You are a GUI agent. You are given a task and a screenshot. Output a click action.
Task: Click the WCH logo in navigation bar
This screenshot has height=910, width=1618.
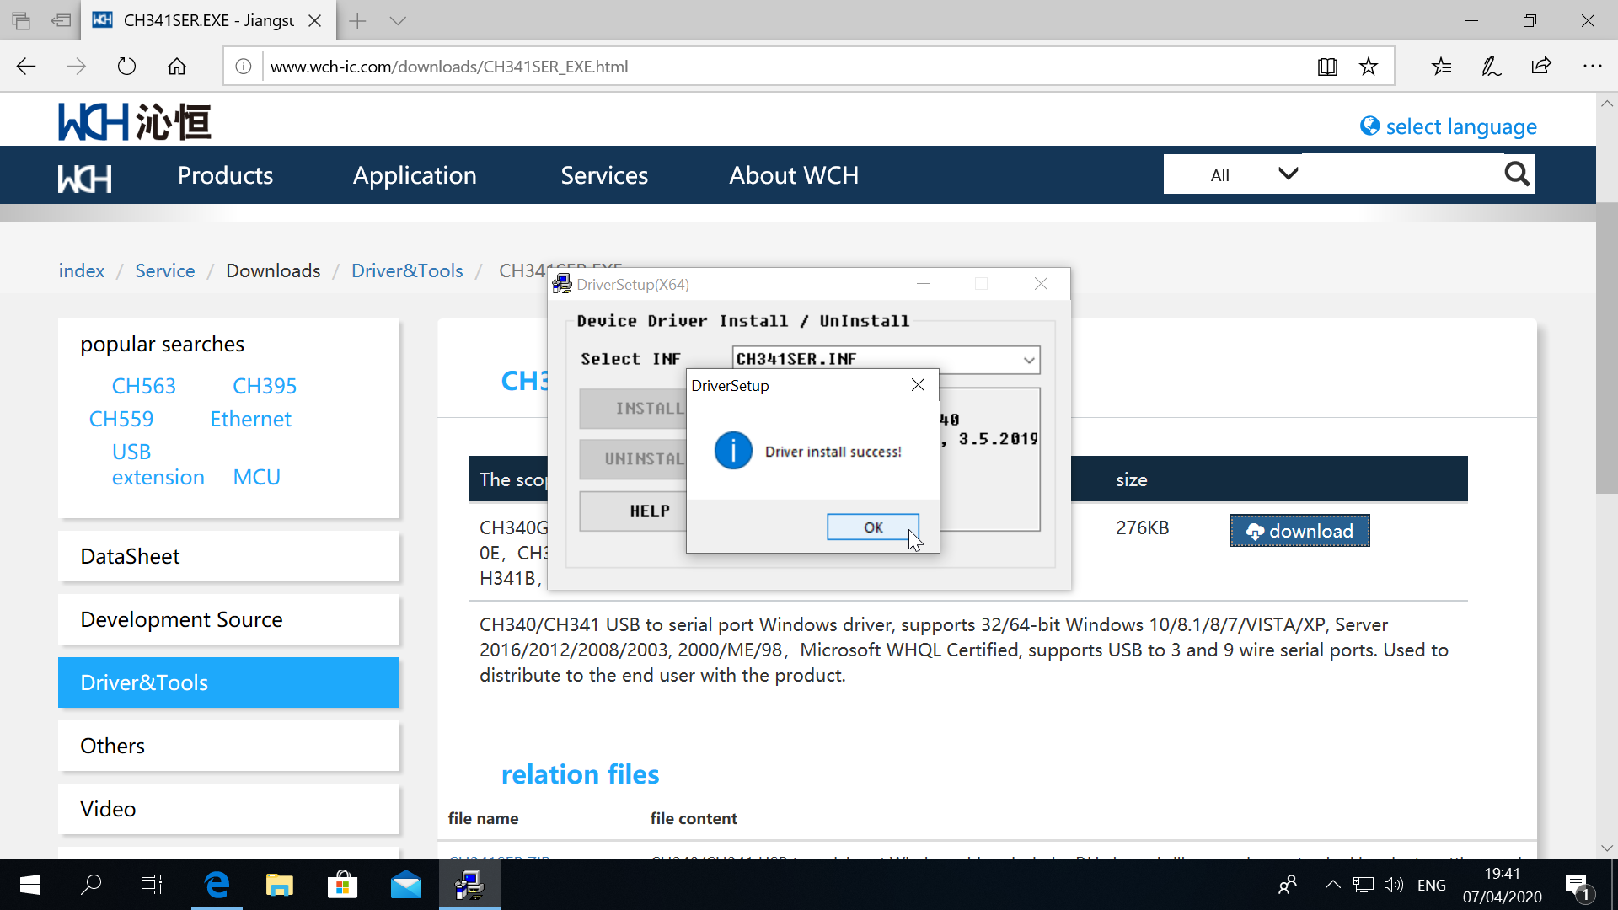click(84, 178)
